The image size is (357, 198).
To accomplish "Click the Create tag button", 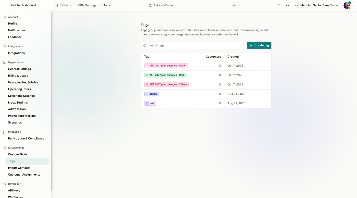I will pos(259,45).
